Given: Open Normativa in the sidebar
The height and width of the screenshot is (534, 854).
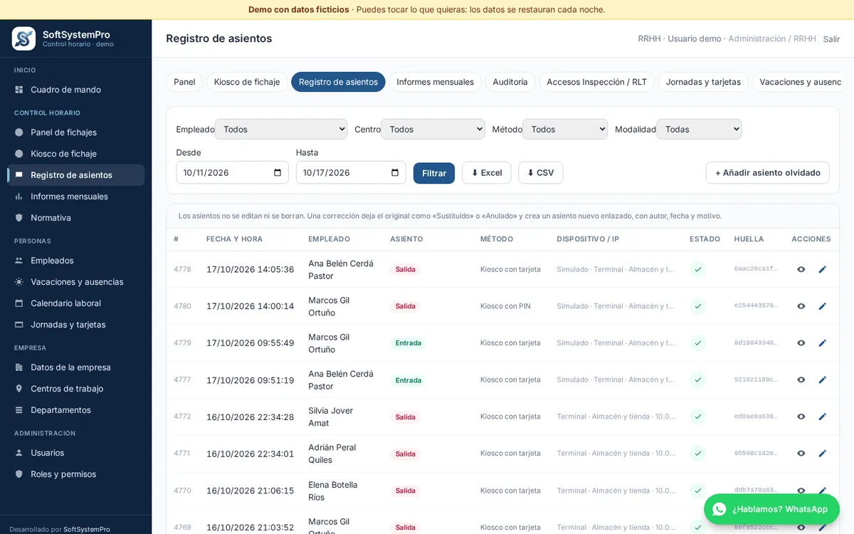Looking at the screenshot, I should [x=75, y=218].
